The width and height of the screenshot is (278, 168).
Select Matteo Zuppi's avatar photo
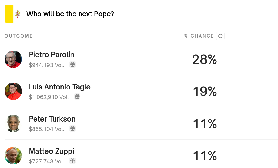13,156
